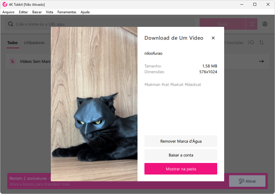Image resolution: width=275 pixels, height=194 pixels.
Task: Open the Ferramentas menu
Action: (x=67, y=12)
